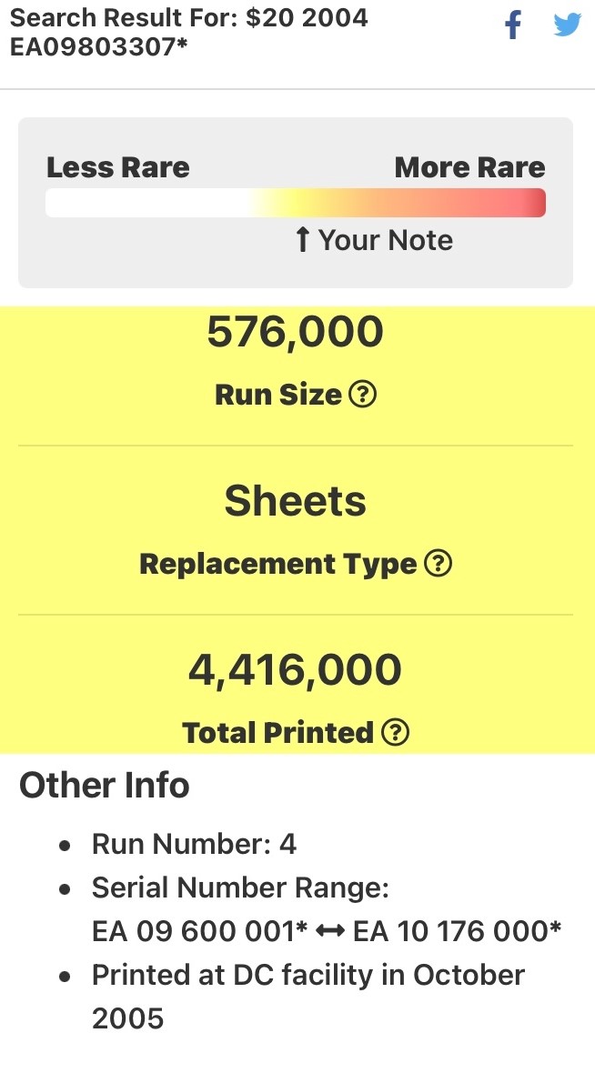595x1073 pixels.
Task: Click the Sheets replacement type value
Action: coord(295,501)
